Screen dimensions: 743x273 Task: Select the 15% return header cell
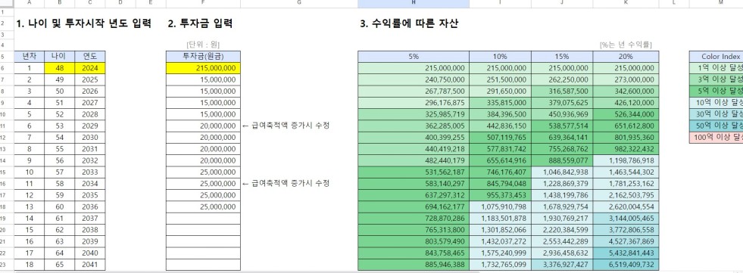pyautogui.click(x=562, y=56)
